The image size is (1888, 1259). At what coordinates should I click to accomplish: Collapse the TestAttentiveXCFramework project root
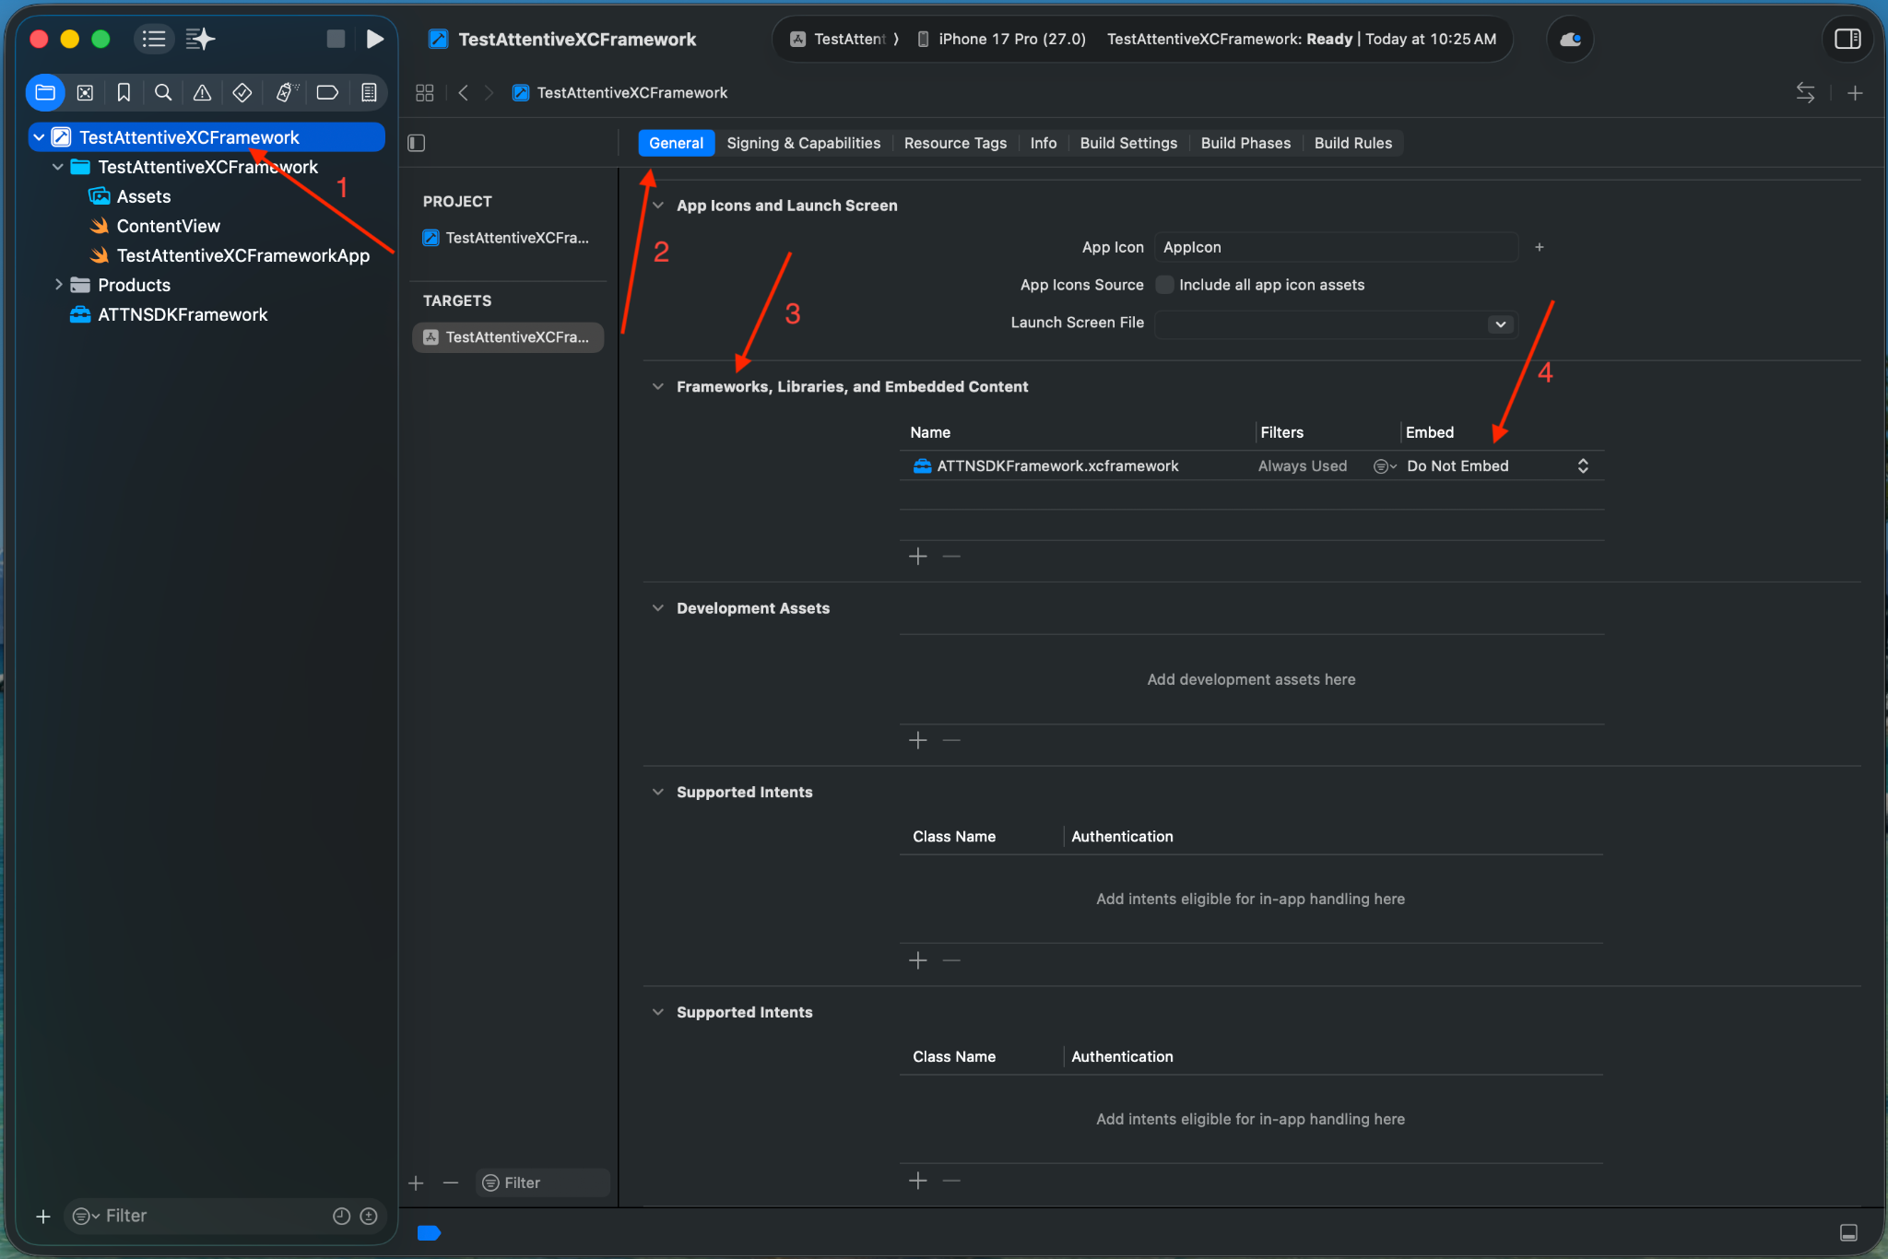pyautogui.click(x=39, y=137)
